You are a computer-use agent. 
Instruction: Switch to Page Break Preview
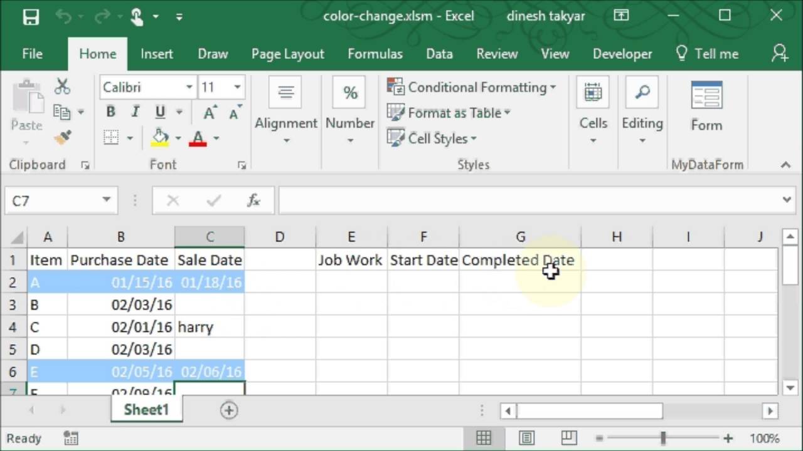[569, 438]
